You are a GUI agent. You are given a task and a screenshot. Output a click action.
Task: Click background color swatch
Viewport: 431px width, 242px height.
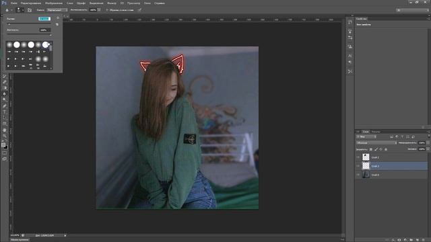coord(6,147)
